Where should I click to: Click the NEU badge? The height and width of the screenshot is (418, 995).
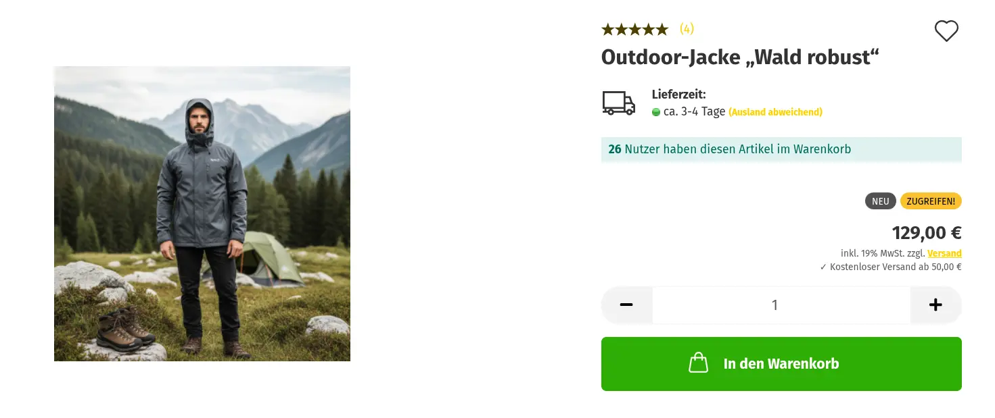(881, 201)
